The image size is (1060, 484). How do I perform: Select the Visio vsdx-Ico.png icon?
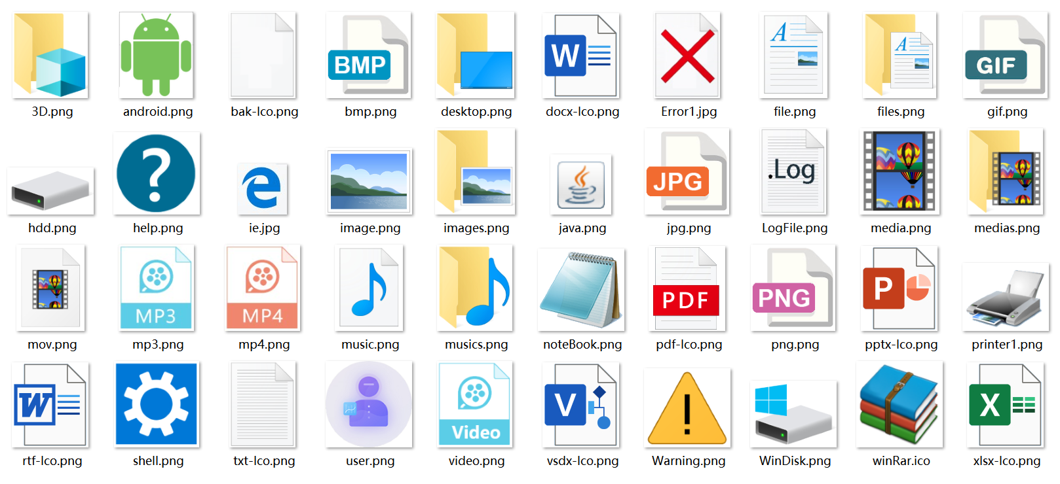[581, 404]
